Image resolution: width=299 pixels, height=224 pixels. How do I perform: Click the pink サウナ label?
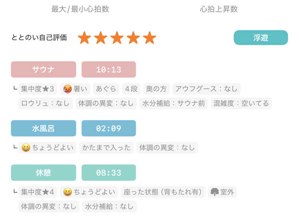(43, 69)
